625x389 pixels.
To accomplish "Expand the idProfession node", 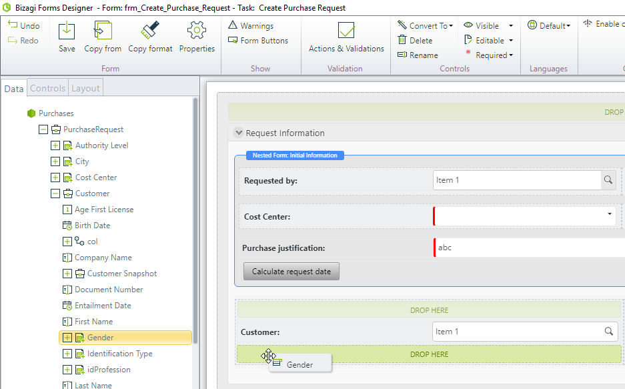I will (67, 370).
